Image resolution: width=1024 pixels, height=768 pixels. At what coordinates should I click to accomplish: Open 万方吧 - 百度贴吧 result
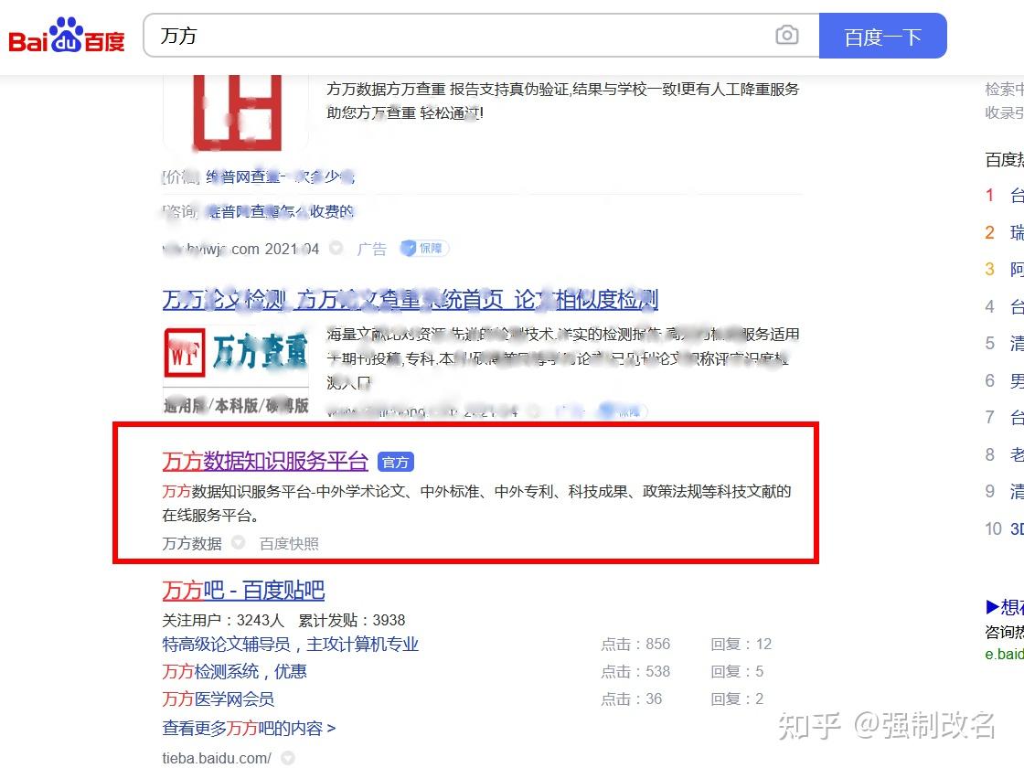click(x=243, y=591)
